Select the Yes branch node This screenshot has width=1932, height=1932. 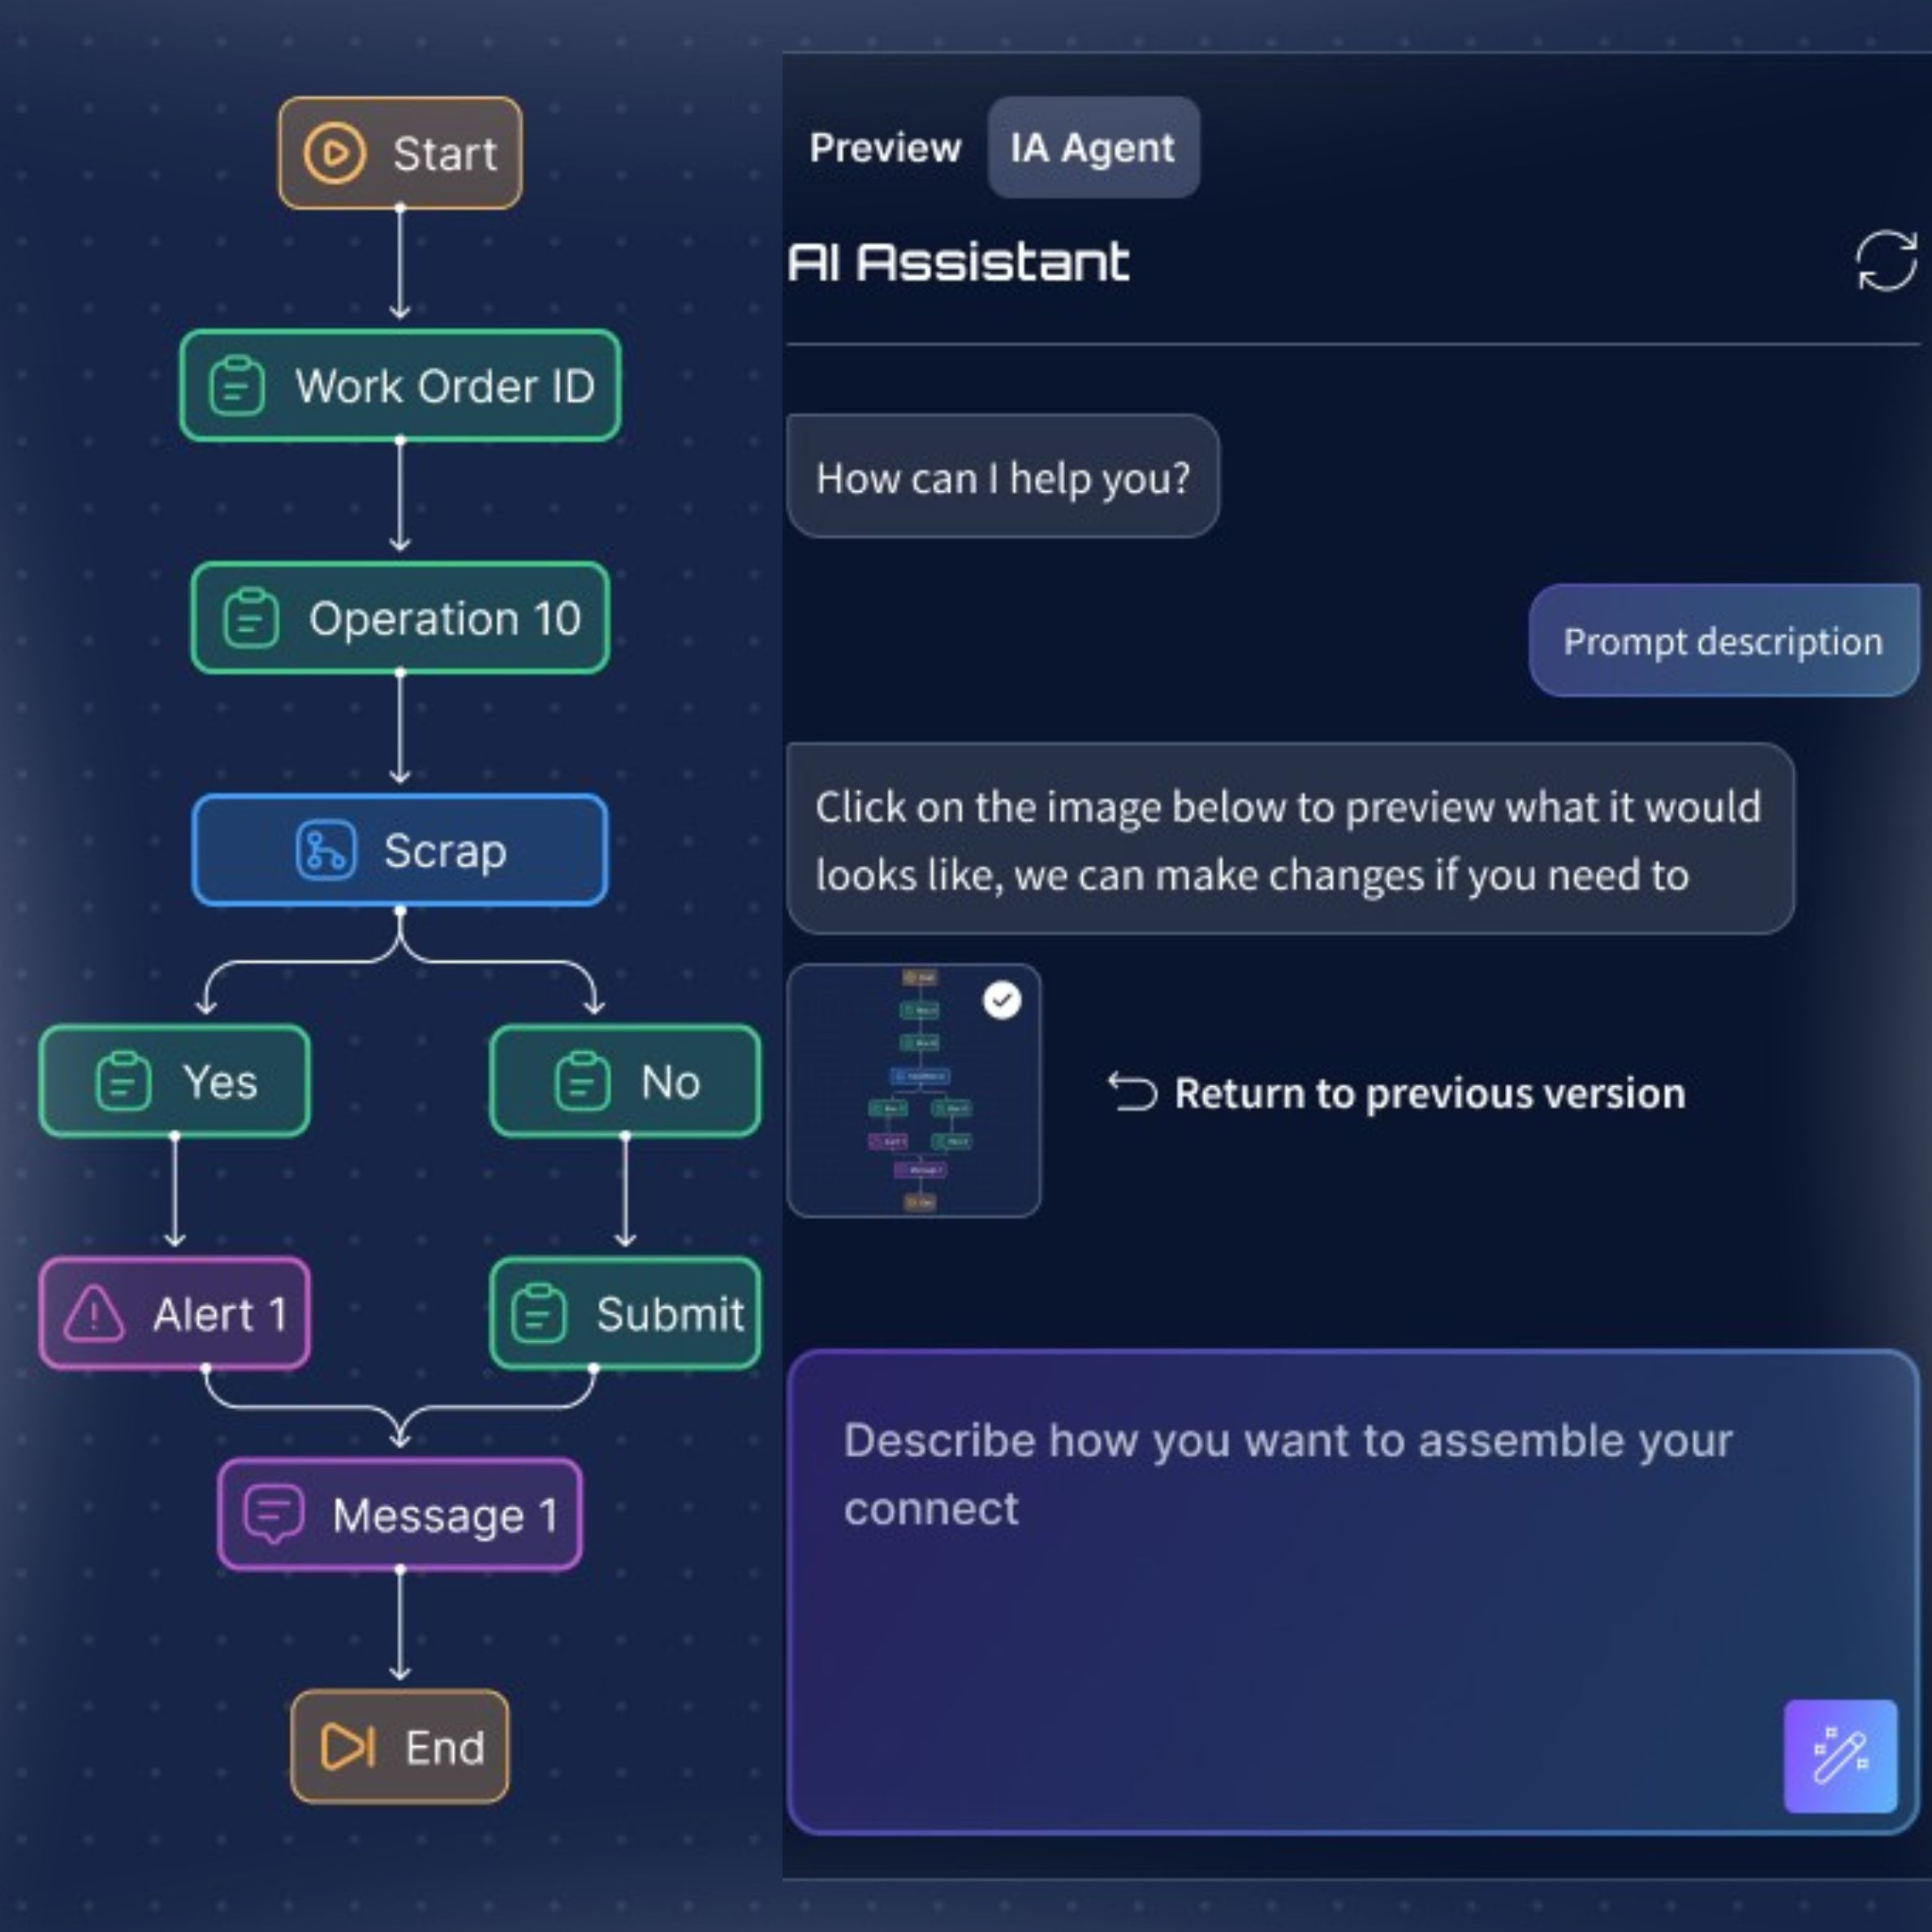tap(175, 1081)
